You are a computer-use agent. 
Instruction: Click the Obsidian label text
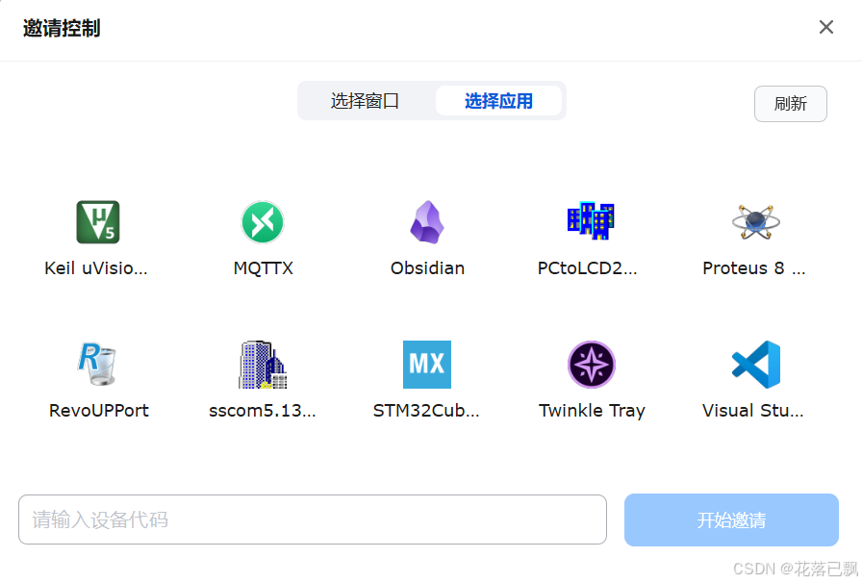427,268
